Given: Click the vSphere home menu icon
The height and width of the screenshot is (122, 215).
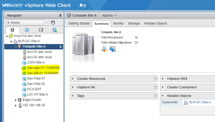Looking at the screenshot, I should click(83, 5).
